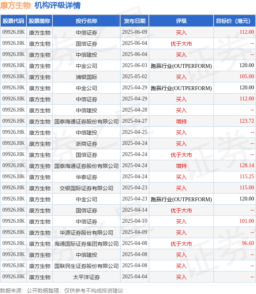Click the 投行名称 column header

(x=86, y=21)
